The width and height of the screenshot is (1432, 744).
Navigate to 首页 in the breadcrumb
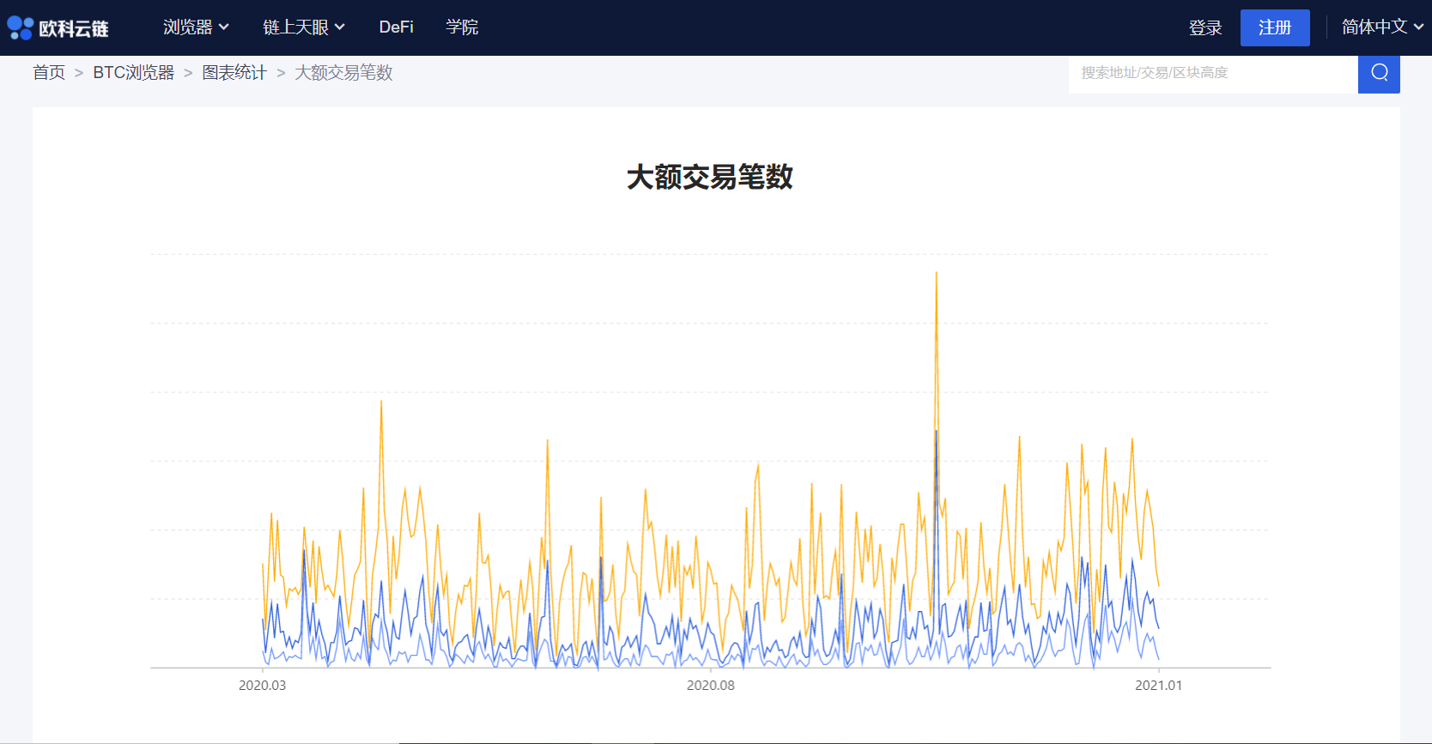click(x=49, y=73)
